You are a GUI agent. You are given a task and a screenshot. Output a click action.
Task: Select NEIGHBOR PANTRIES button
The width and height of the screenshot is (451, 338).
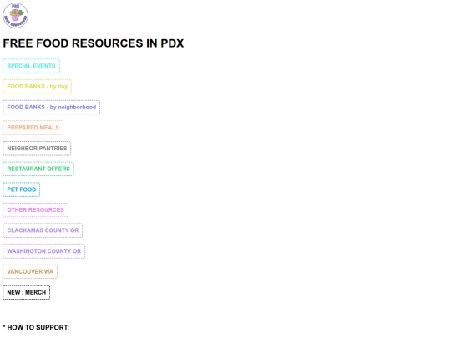pos(37,149)
